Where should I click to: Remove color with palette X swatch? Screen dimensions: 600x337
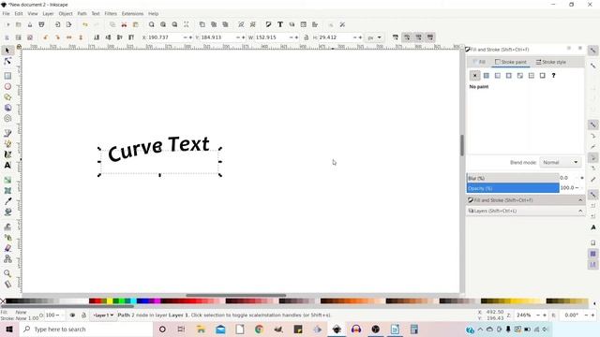(3, 301)
